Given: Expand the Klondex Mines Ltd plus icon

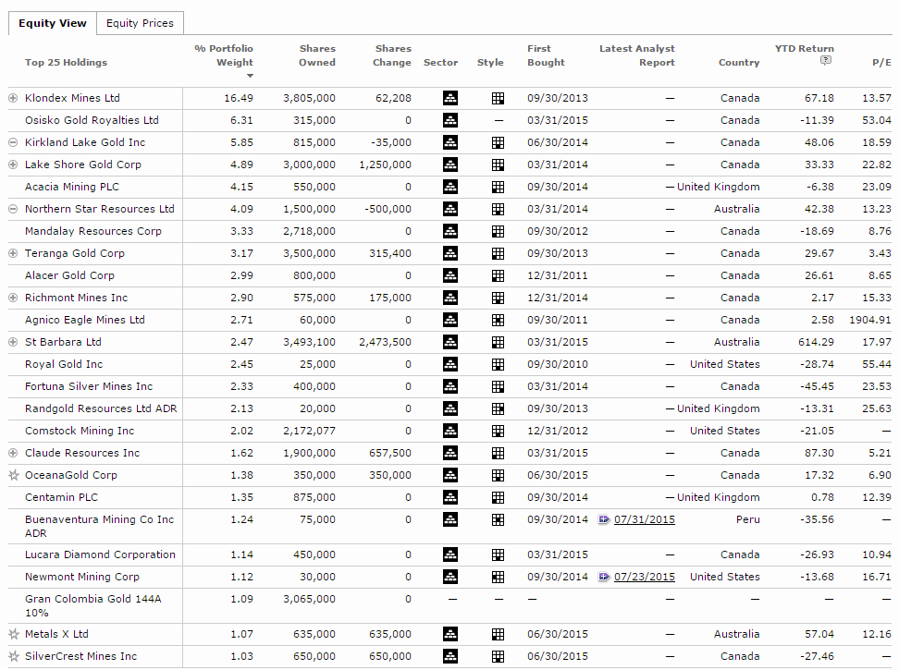Looking at the screenshot, I should tap(13, 98).
